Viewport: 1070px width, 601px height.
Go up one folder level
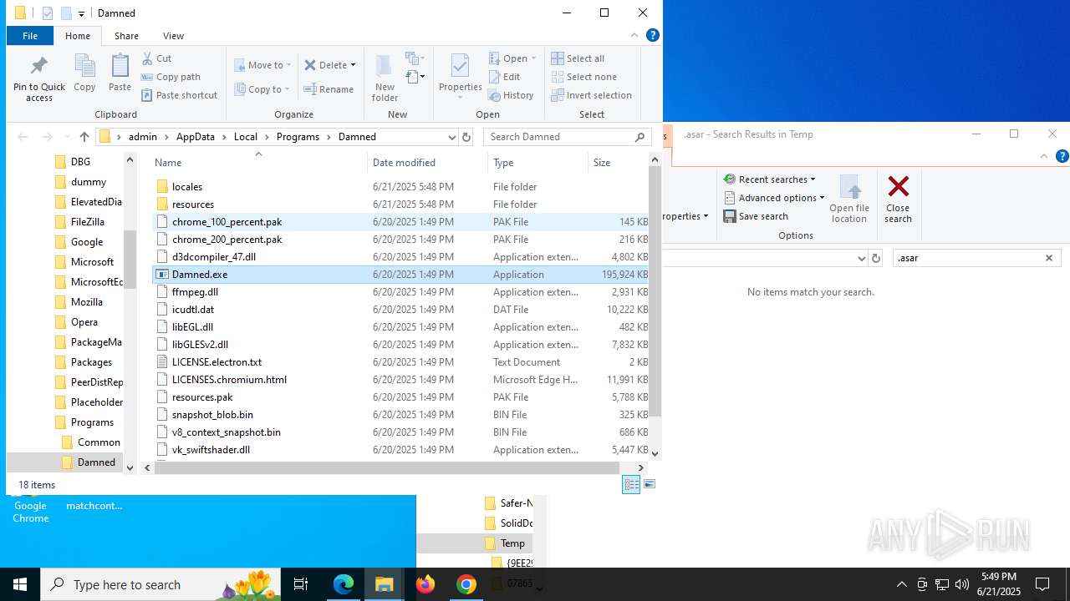point(84,137)
